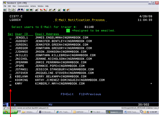The width and height of the screenshot is (162, 117).
Task: Click the Sel field for JGREEN1
Action: point(10,45)
